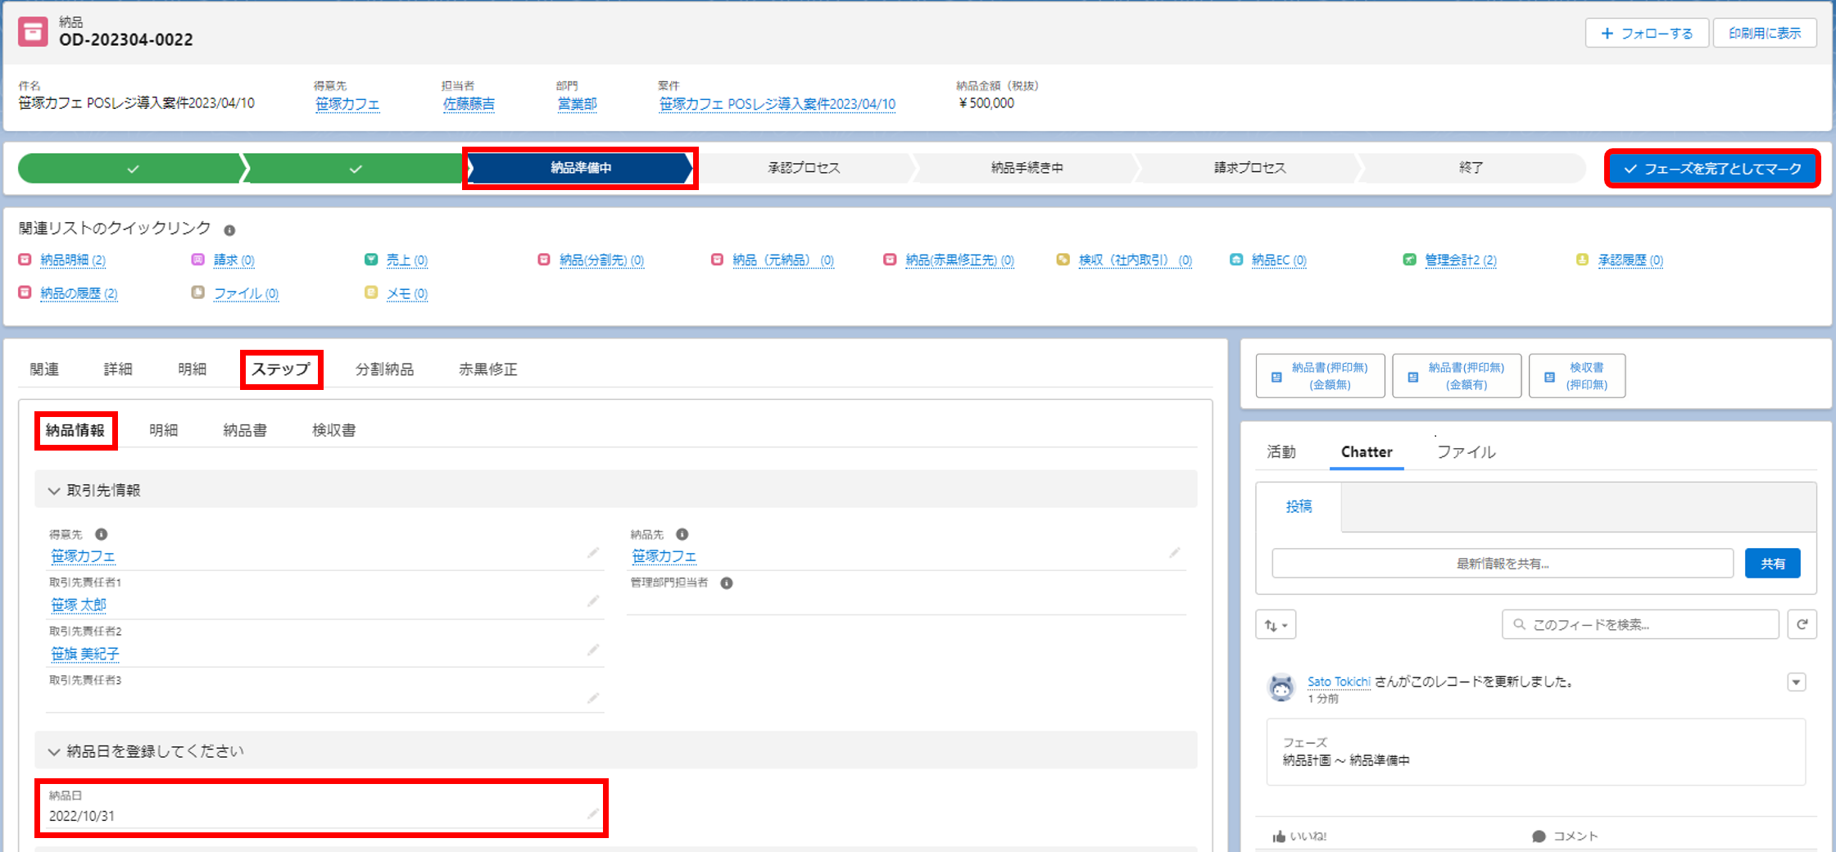Open the 納品明細 (2) quick link
Image resolution: width=1836 pixels, height=852 pixels.
click(73, 260)
